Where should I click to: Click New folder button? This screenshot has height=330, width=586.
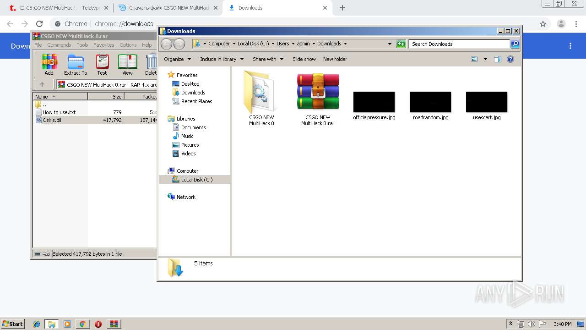(335, 59)
